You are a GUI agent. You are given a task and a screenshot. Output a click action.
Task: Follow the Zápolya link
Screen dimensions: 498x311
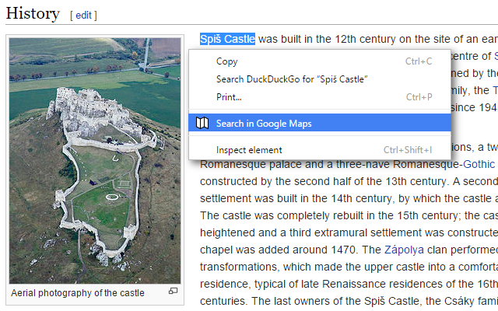pos(404,250)
